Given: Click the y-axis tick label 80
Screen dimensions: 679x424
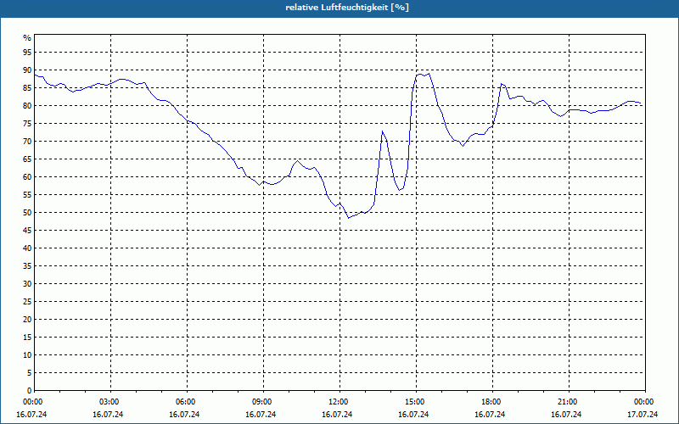Looking at the screenshot, I should click(27, 105).
